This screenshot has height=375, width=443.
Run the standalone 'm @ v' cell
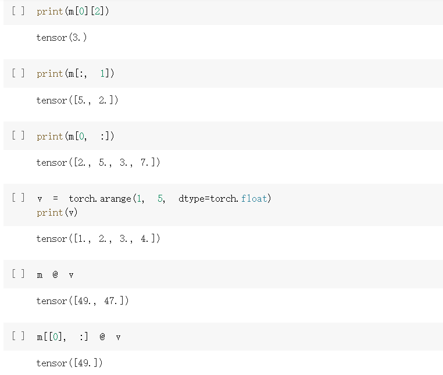pos(18,274)
